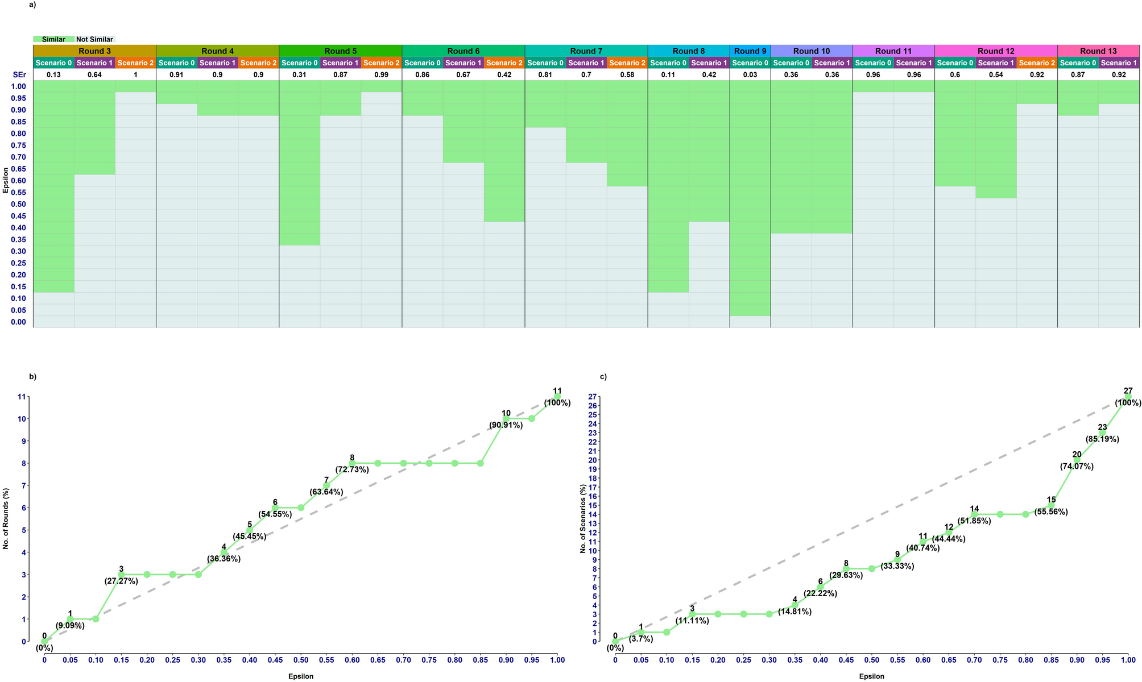Click the 1.00 epsilon row label in heatmap
The width and height of the screenshot is (1142, 682).
pyautogui.click(x=19, y=86)
